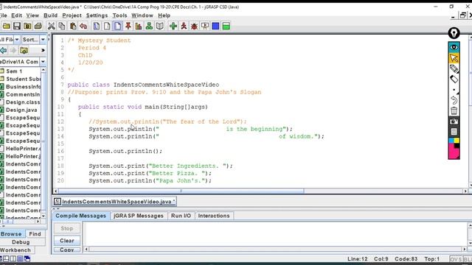The height and width of the screenshot is (265, 472).
Task: Pick the yellow color swatch
Action: [x=457, y=141]
